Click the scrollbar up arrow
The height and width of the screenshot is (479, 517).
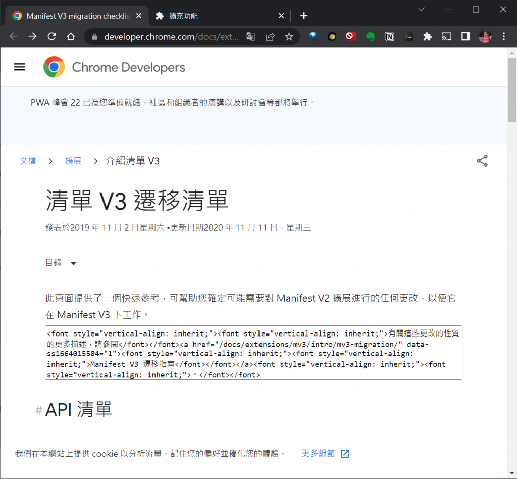click(512, 53)
